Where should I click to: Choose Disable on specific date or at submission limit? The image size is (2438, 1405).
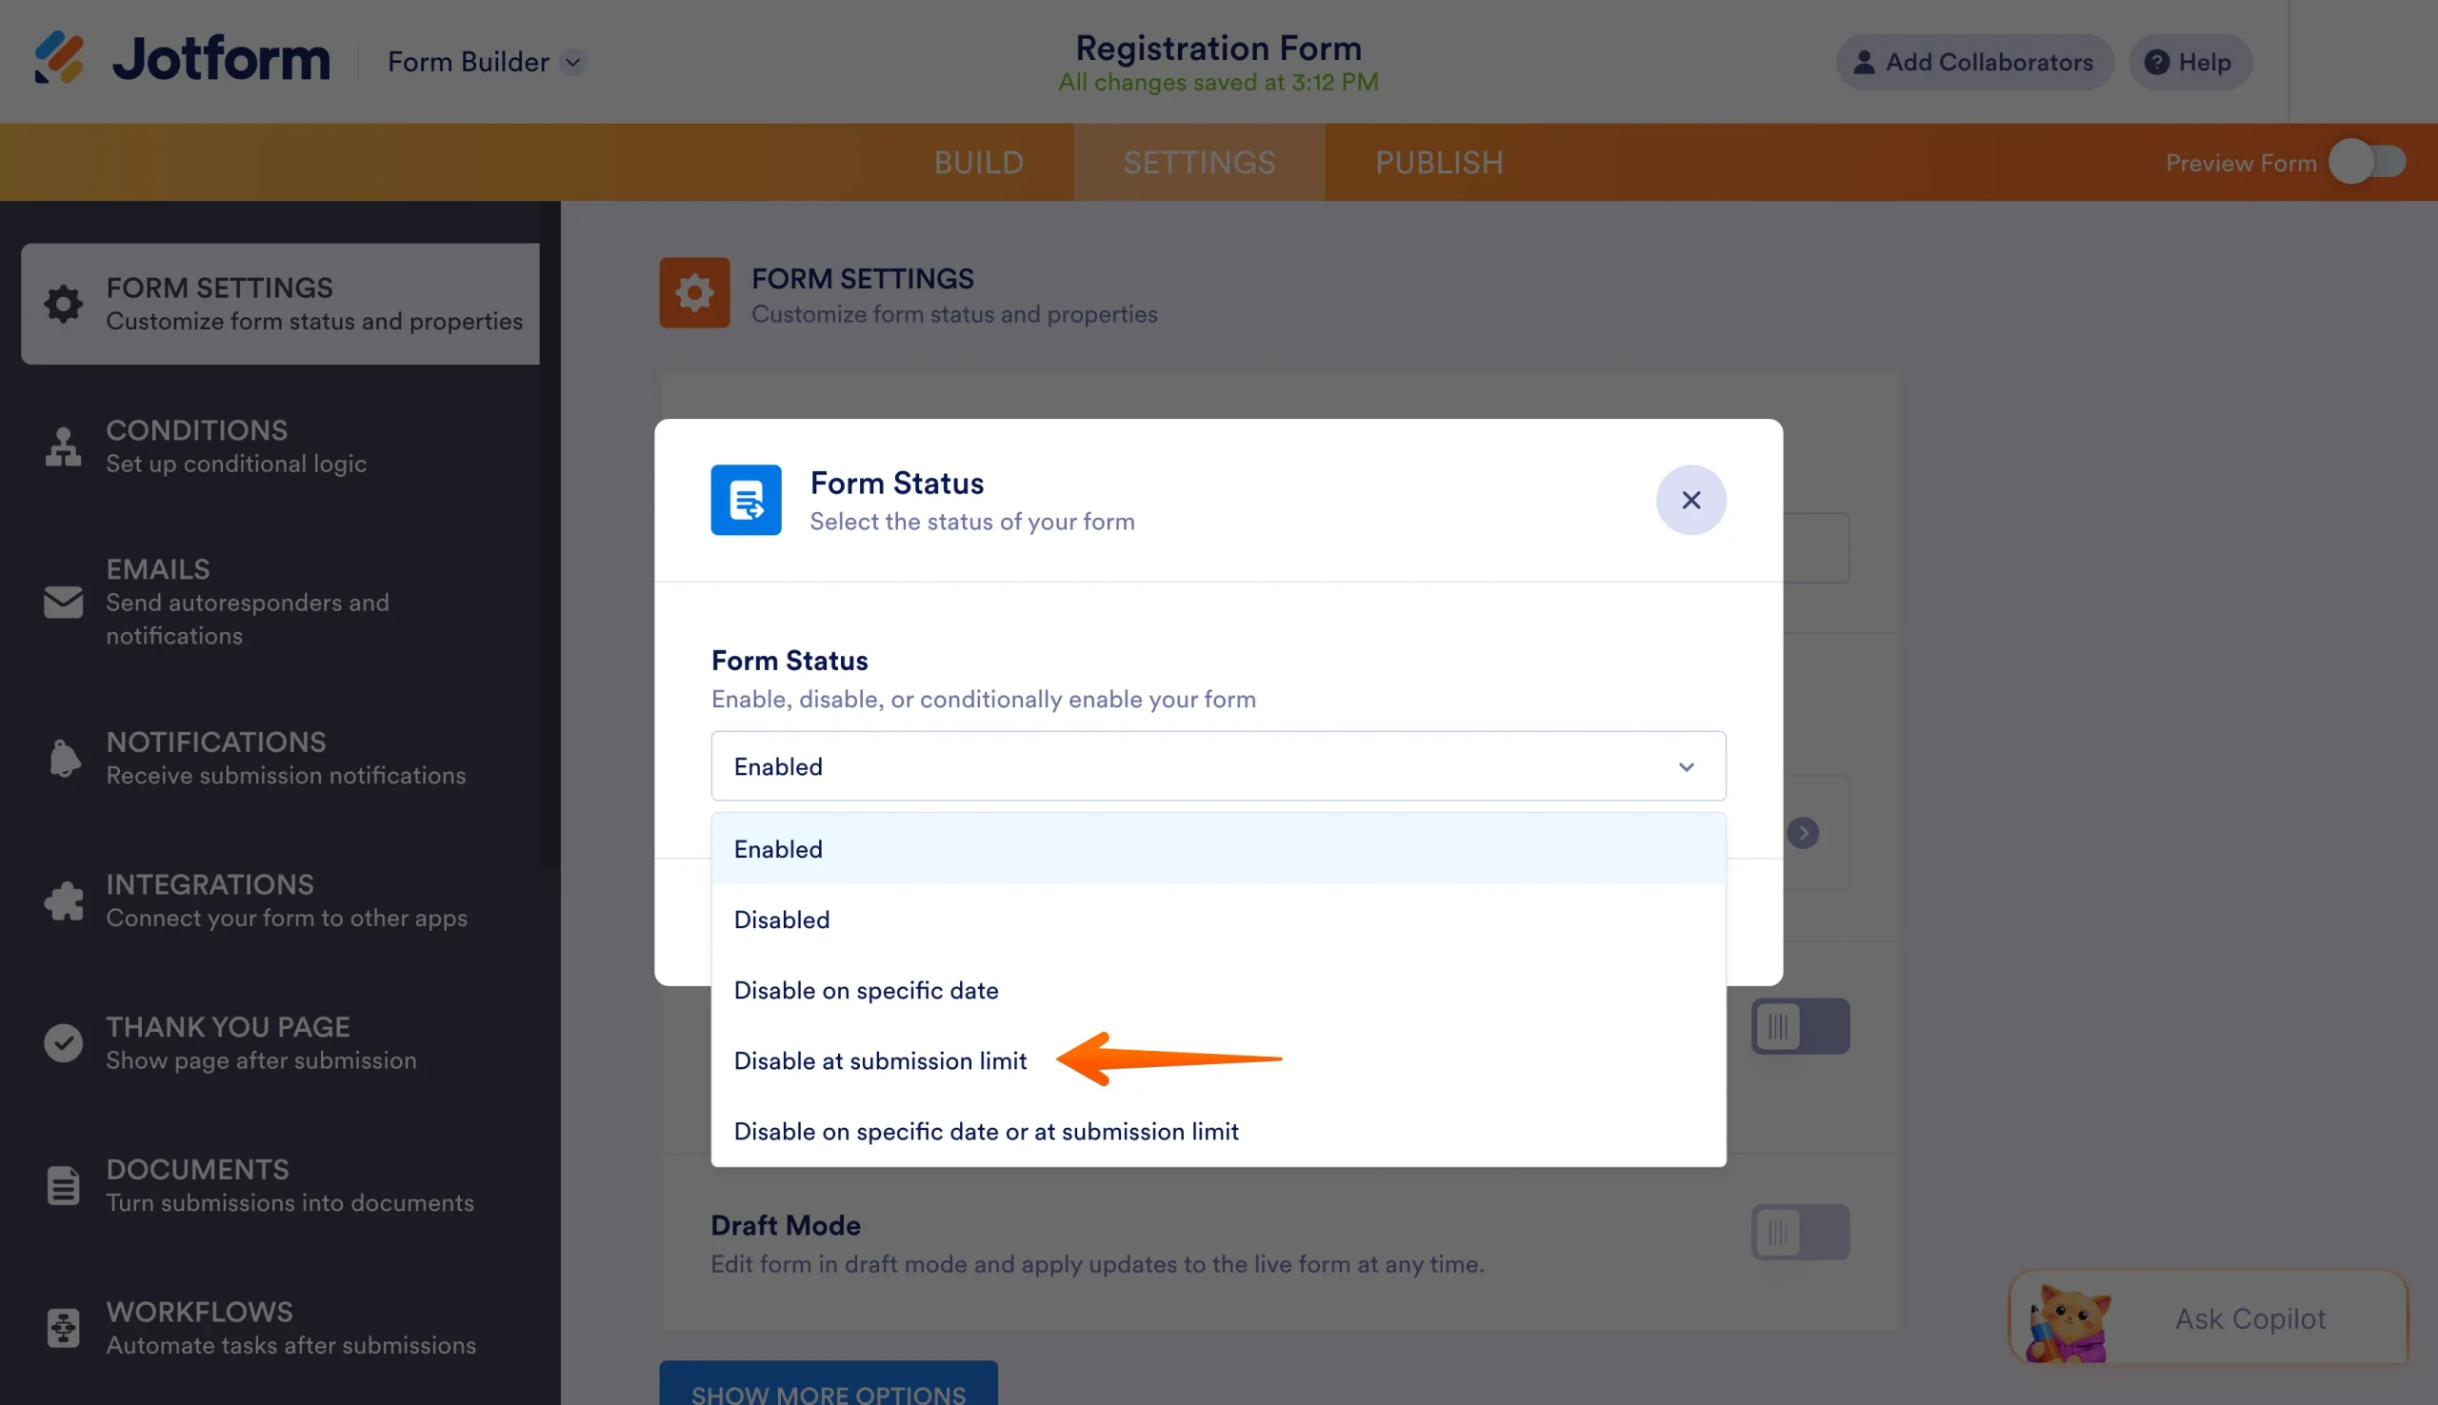pos(1218,1131)
